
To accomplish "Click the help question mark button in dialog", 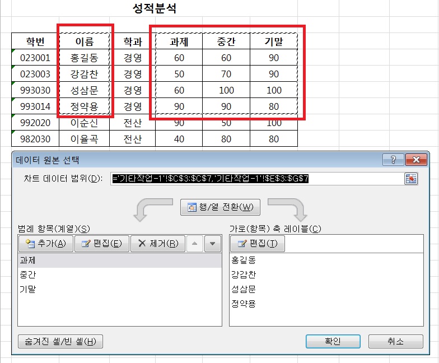I will pyautogui.click(x=393, y=160).
